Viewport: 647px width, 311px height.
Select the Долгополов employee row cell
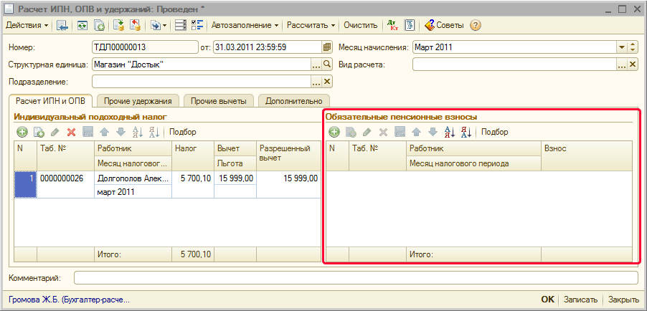(x=133, y=178)
